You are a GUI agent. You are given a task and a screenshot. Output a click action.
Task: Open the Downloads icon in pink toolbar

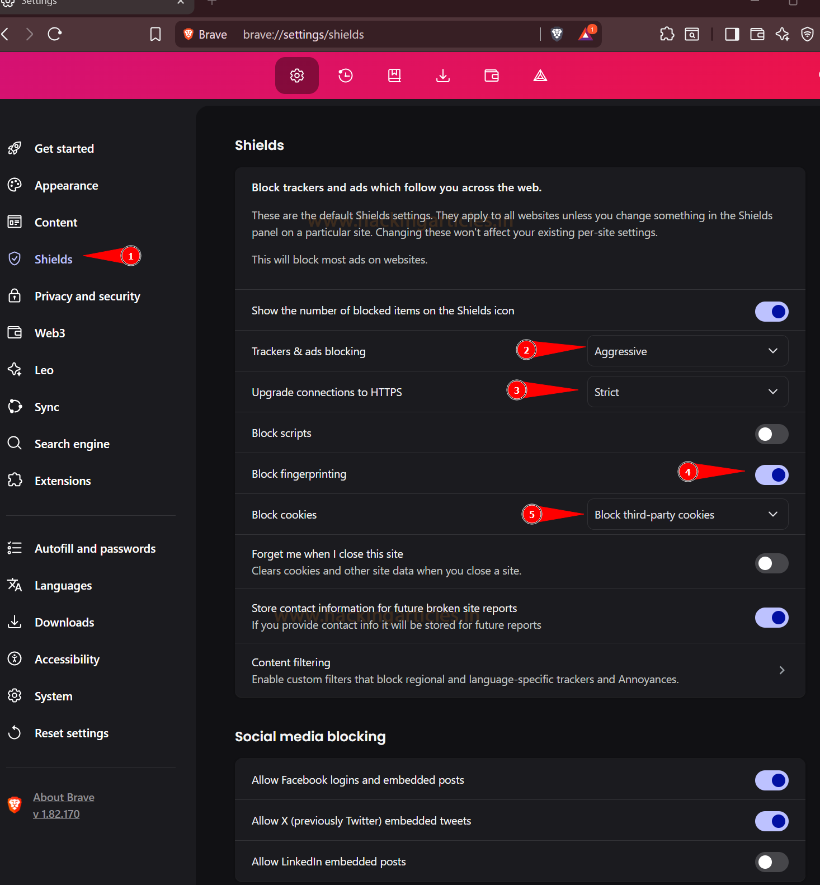coord(443,76)
